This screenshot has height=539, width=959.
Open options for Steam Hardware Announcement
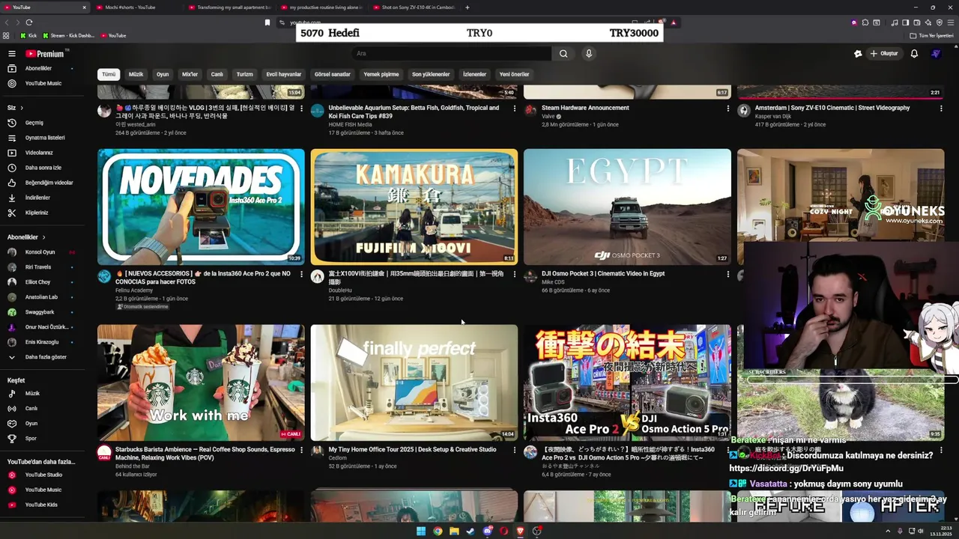point(727,108)
